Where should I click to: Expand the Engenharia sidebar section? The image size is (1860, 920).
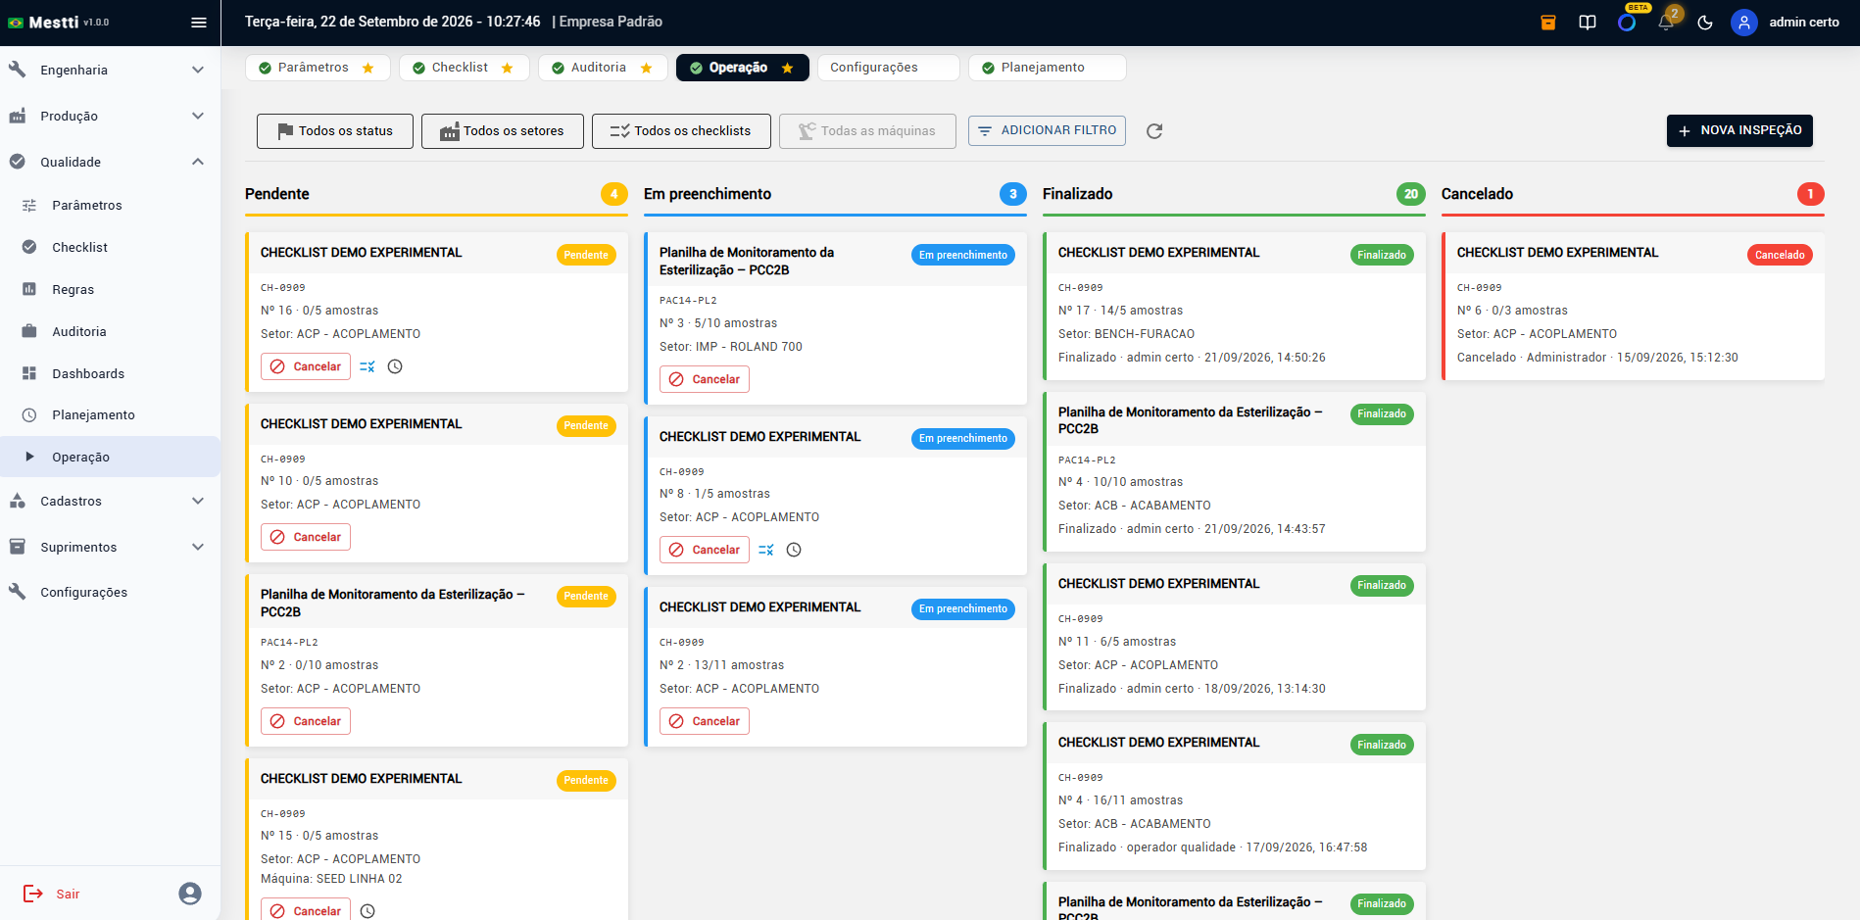click(110, 70)
